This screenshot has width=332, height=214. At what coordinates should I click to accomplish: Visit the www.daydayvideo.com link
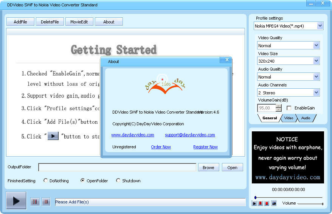tap(133, 135)
